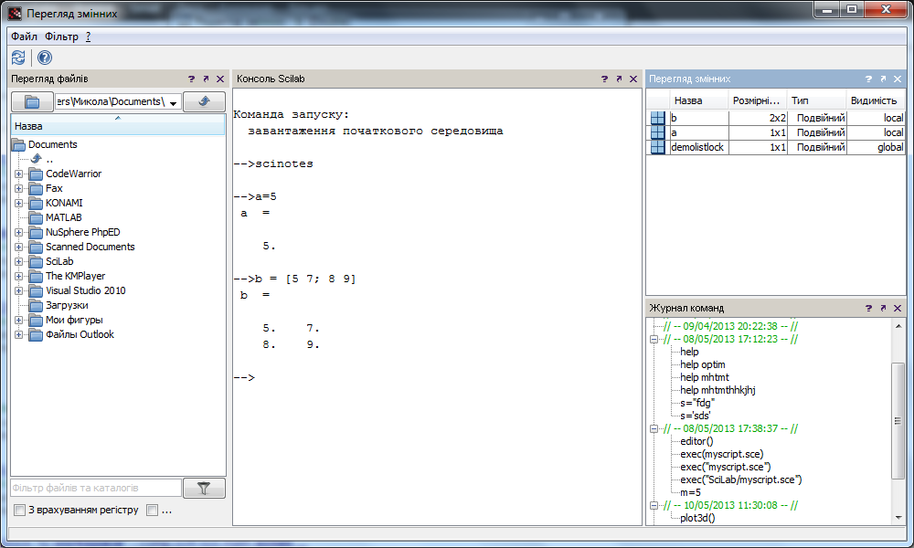Undock the Scilab console panel
This screenshot has width=914, height=548.
pyautogui.click(x=619, y=79)
